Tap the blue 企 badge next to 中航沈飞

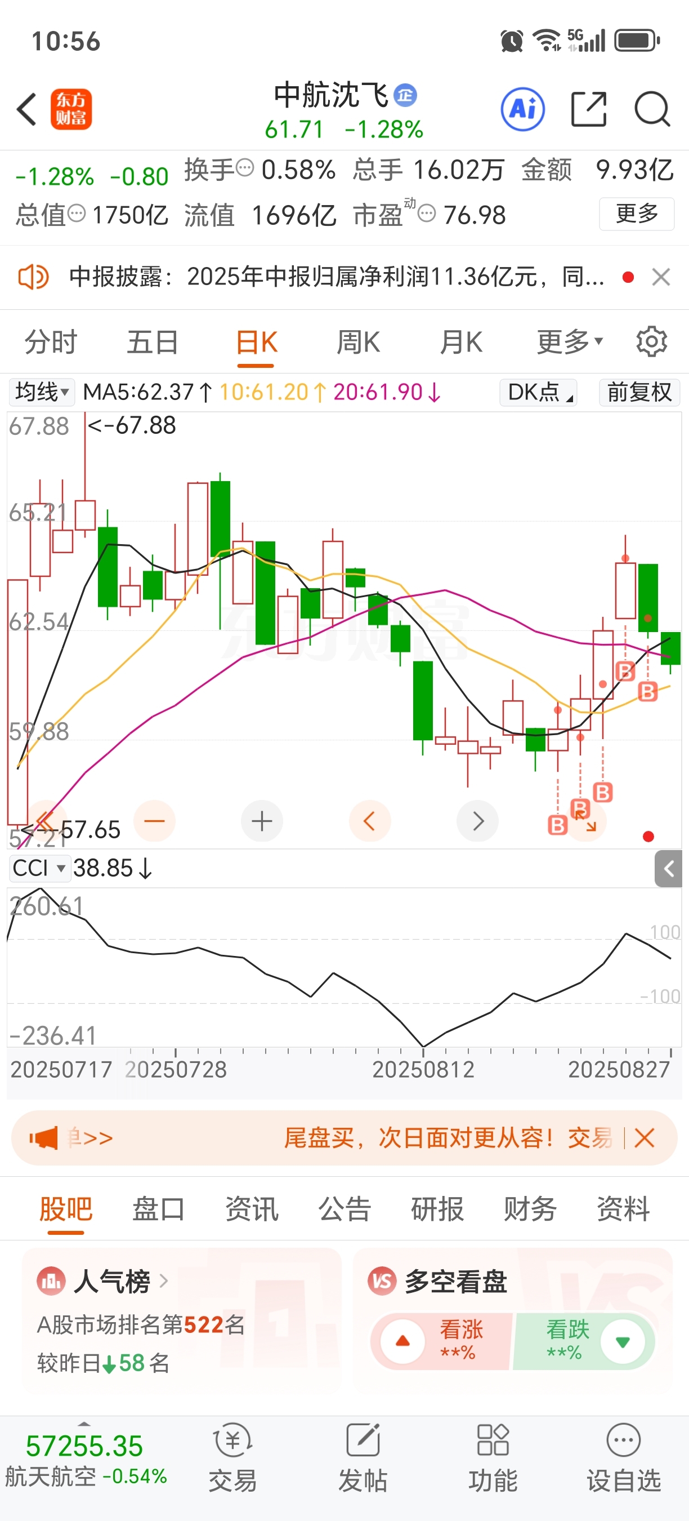point(405,95)
